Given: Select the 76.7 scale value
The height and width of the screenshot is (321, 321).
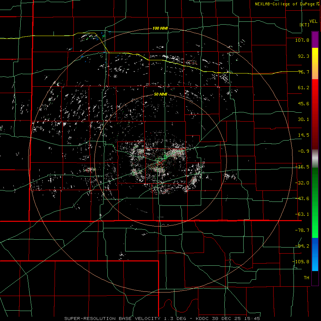Looking at the screenshot, I should [x=304, y=72].
